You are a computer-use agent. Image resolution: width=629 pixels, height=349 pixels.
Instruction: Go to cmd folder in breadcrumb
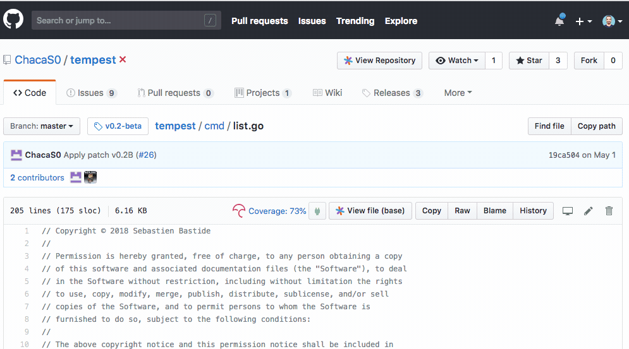(214, 126)
